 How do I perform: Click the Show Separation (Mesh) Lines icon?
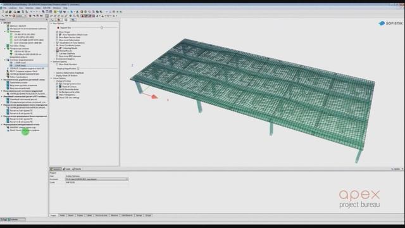point(60,34)
